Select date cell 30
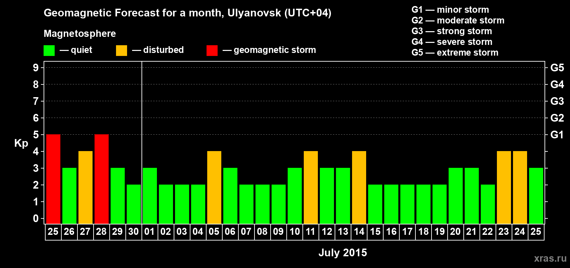Screen dimensions: 570x268 click(134, 232)
